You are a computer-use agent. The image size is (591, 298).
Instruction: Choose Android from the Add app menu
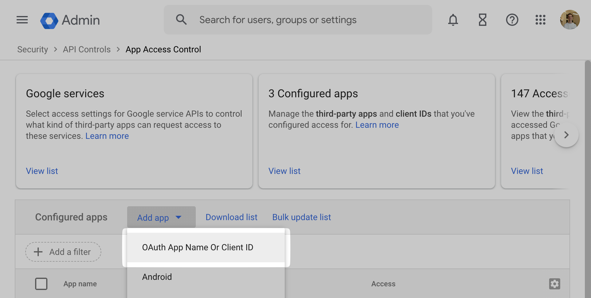pos(157,277)
